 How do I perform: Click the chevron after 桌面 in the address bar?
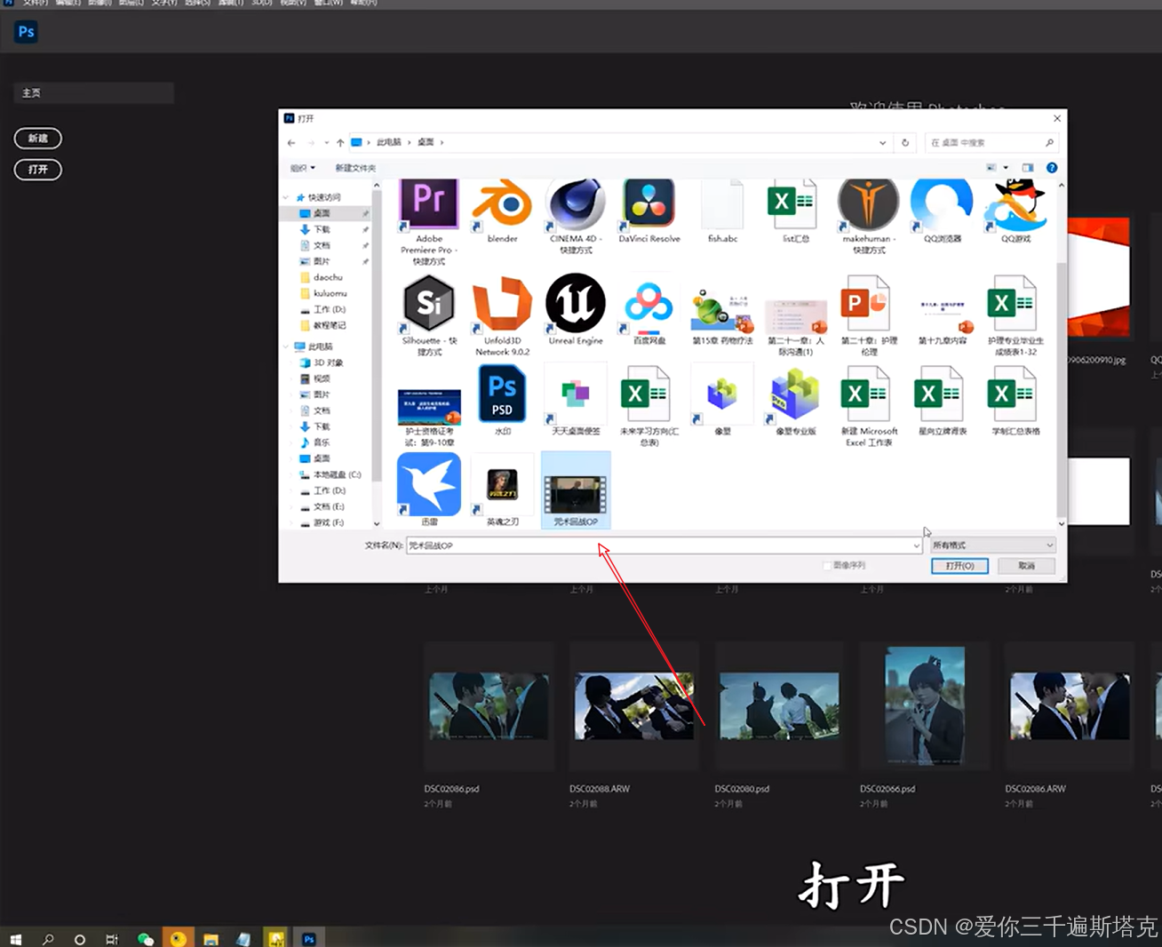pyautogui.click(x=442, y=143)
